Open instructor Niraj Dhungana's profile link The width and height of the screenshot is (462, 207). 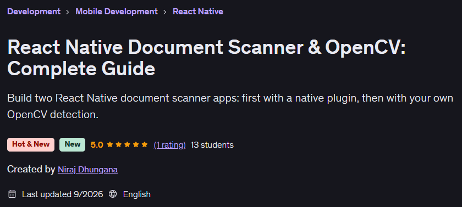[88, 169]
